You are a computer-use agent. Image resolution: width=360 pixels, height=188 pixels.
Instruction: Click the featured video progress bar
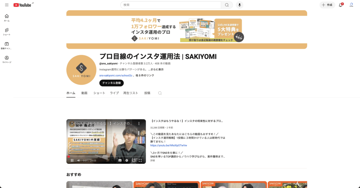click(x=106, y=157)
